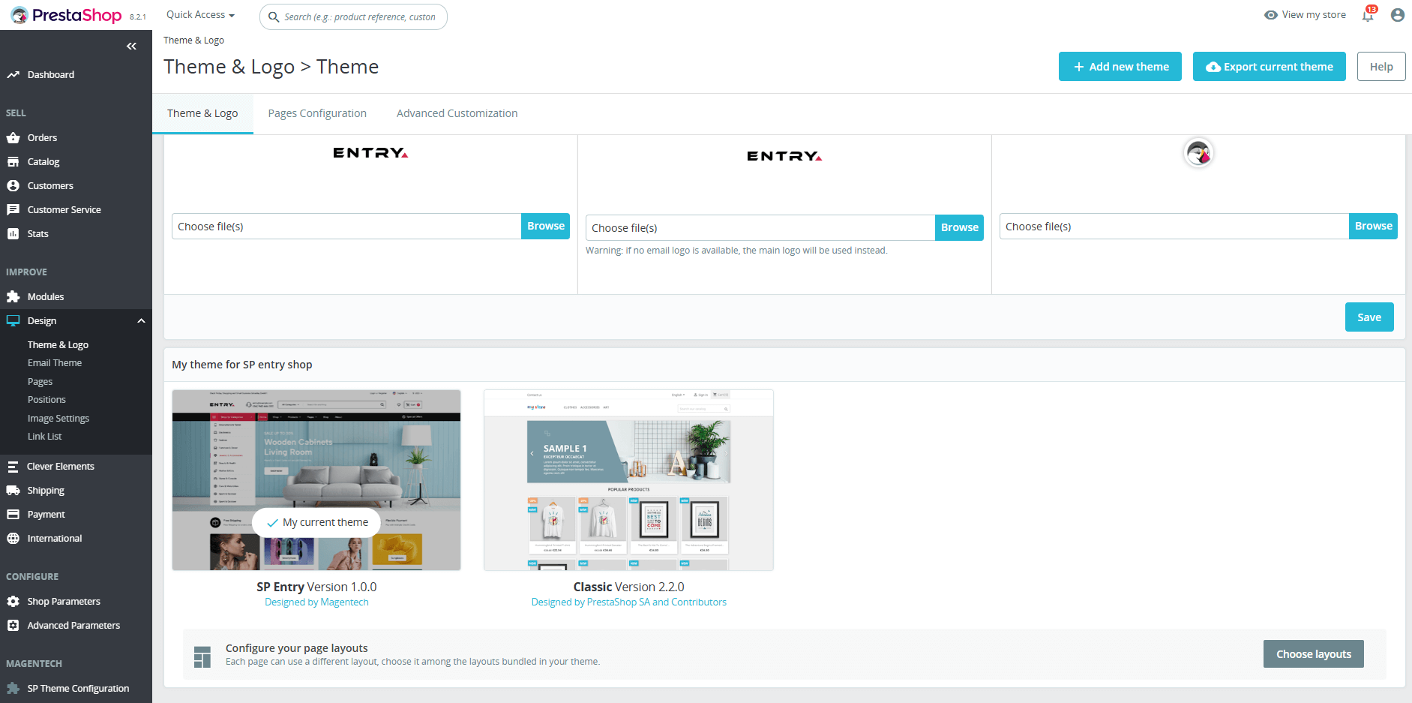This screenshot has height=703, width=1412.
Task: Click the View my store eye icon
Action: tap(1270, 14)
